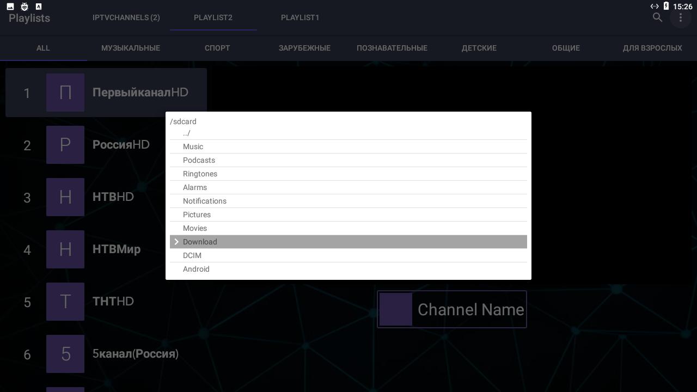Viewport: 697px width, 392px height.
Task: Open the Podcasts folder
Action: [348, 160]
